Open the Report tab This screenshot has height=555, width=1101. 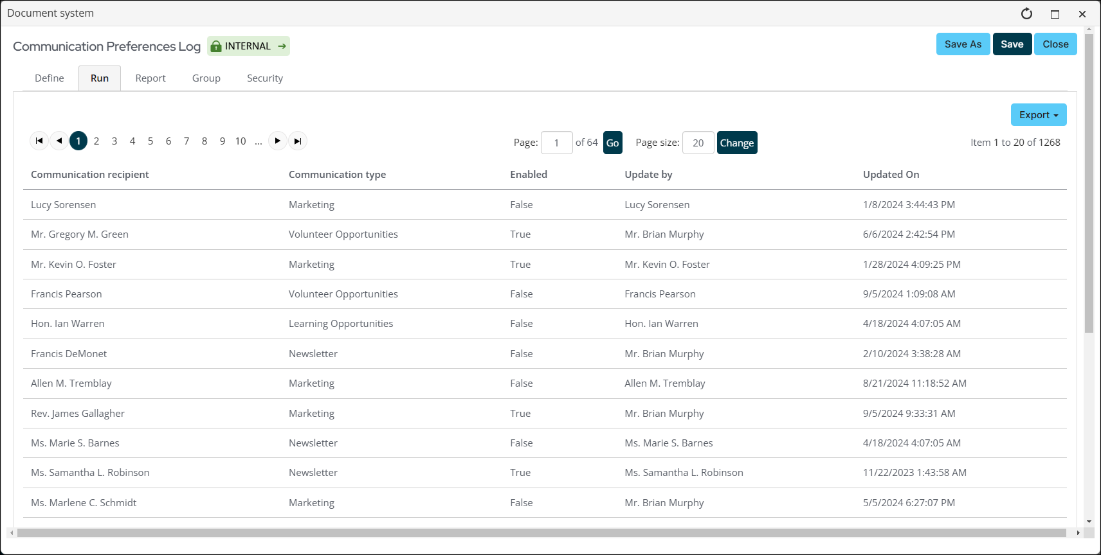tap(150, 78)
